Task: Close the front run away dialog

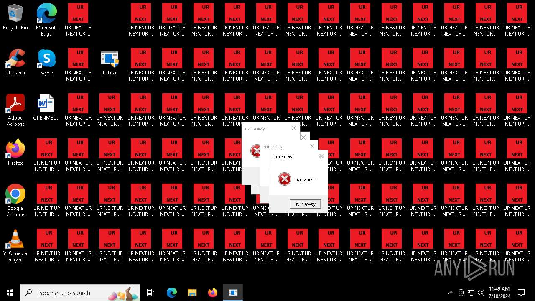Action: pos(321,156)
